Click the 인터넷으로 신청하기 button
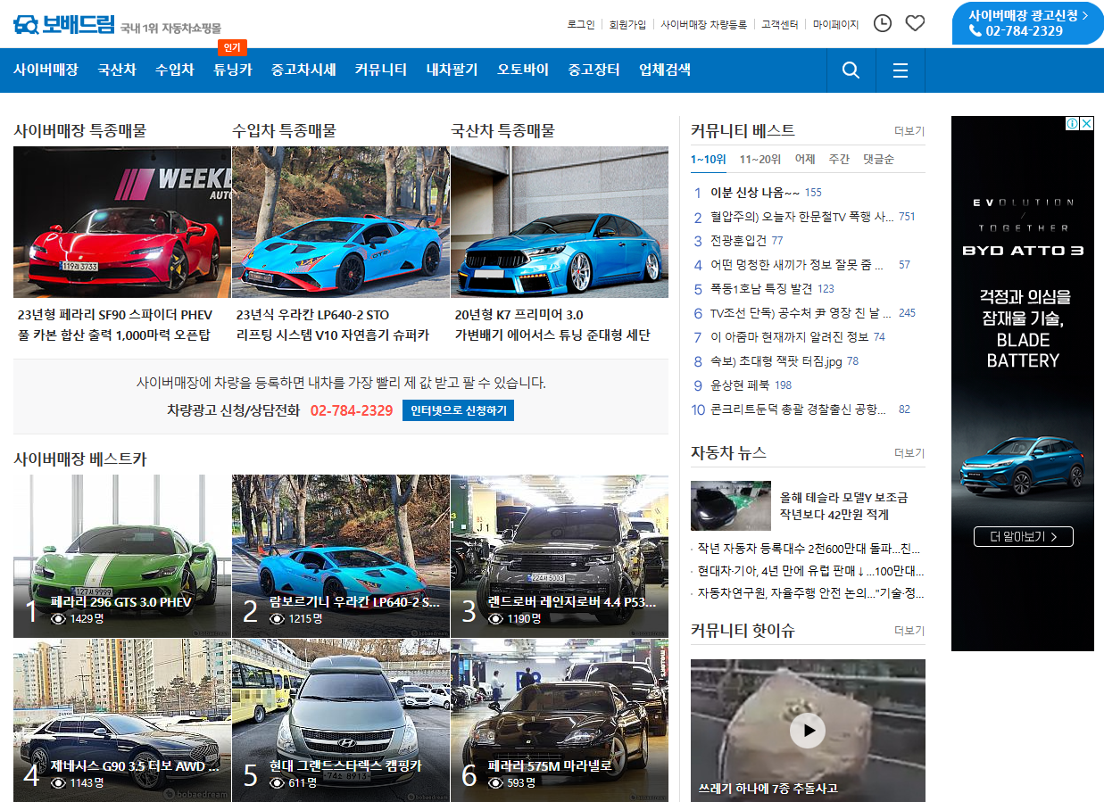This screenshot has width=1104, height=802. (x=458, y=411)
